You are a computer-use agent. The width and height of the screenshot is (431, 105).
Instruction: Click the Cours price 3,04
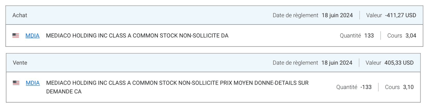(411, 36)
